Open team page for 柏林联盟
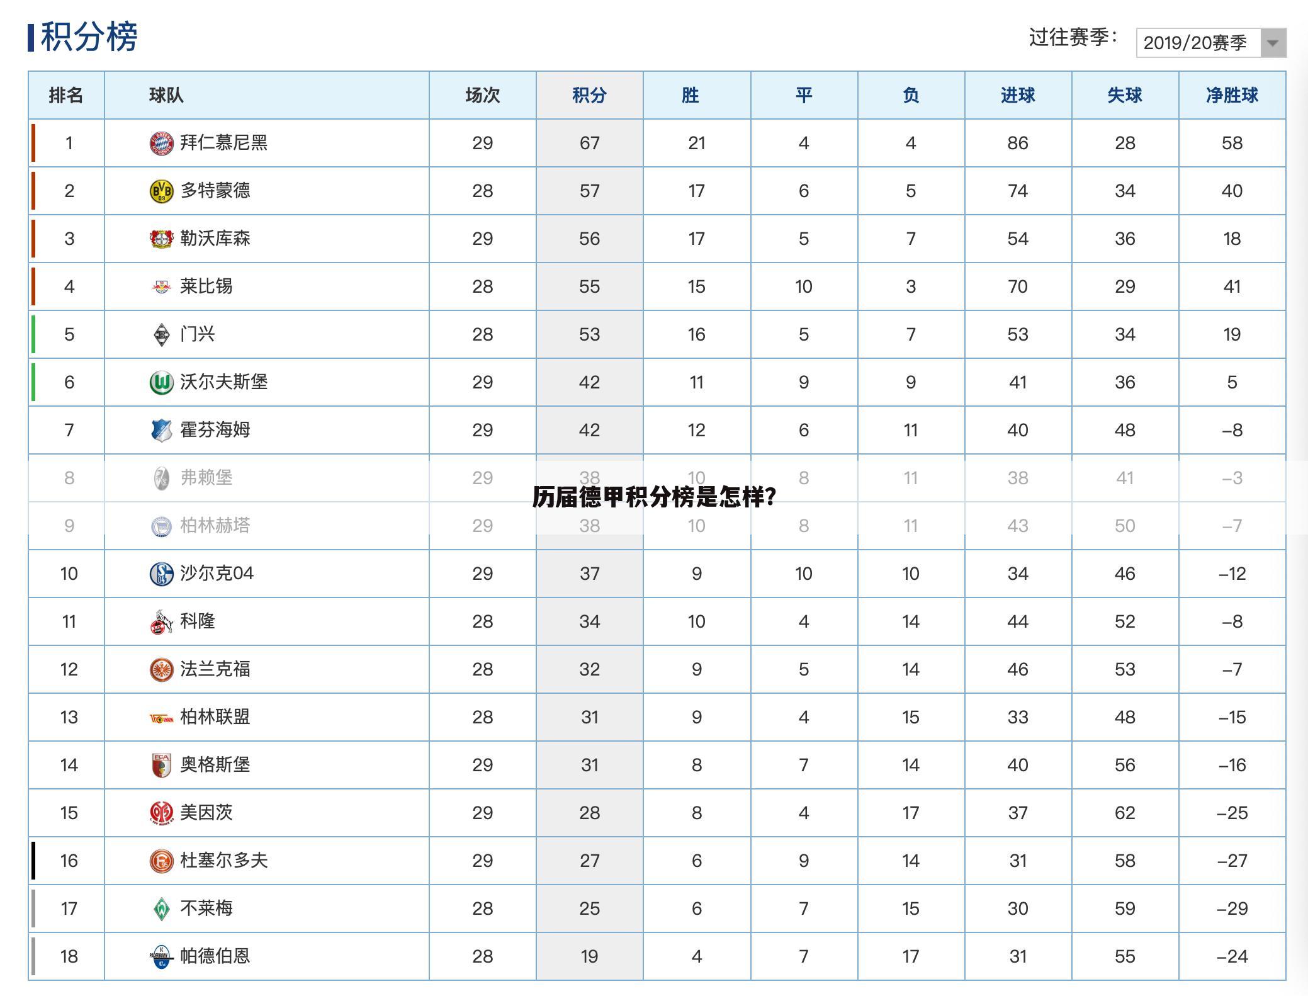Screen dimensions: 1308x996 click(215, 717)
